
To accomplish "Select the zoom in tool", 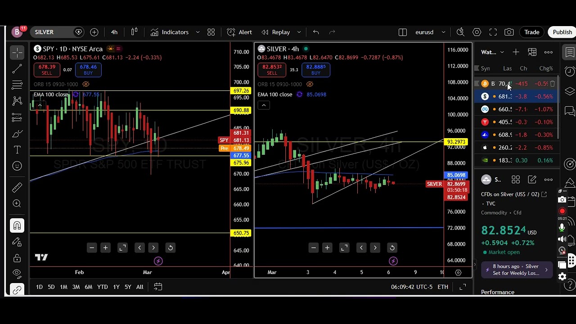I will point(17,203).
